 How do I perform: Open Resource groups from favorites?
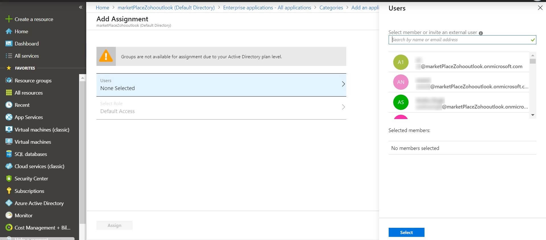33,81
